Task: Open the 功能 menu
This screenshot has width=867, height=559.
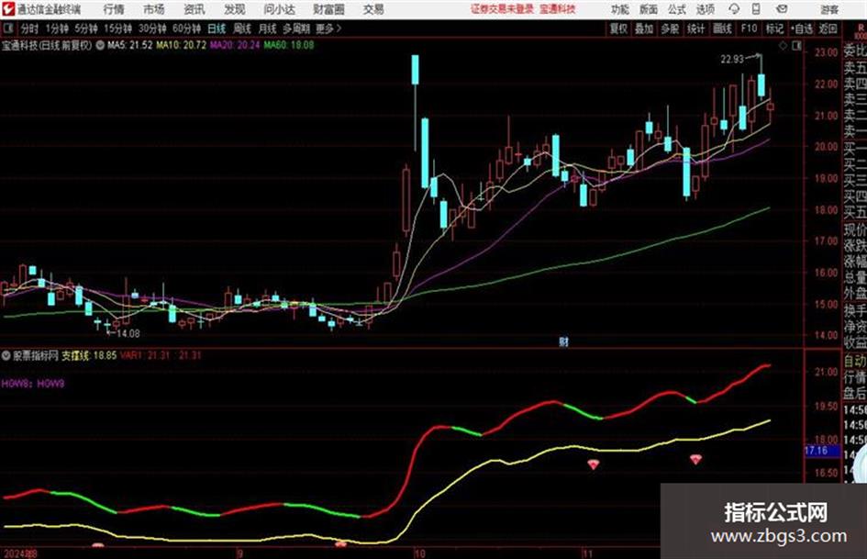Action: coord(620,9)
